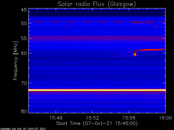Click the 55 frequency tick label
The width and height of the screenshot is (174, 130).
(24, 38)
